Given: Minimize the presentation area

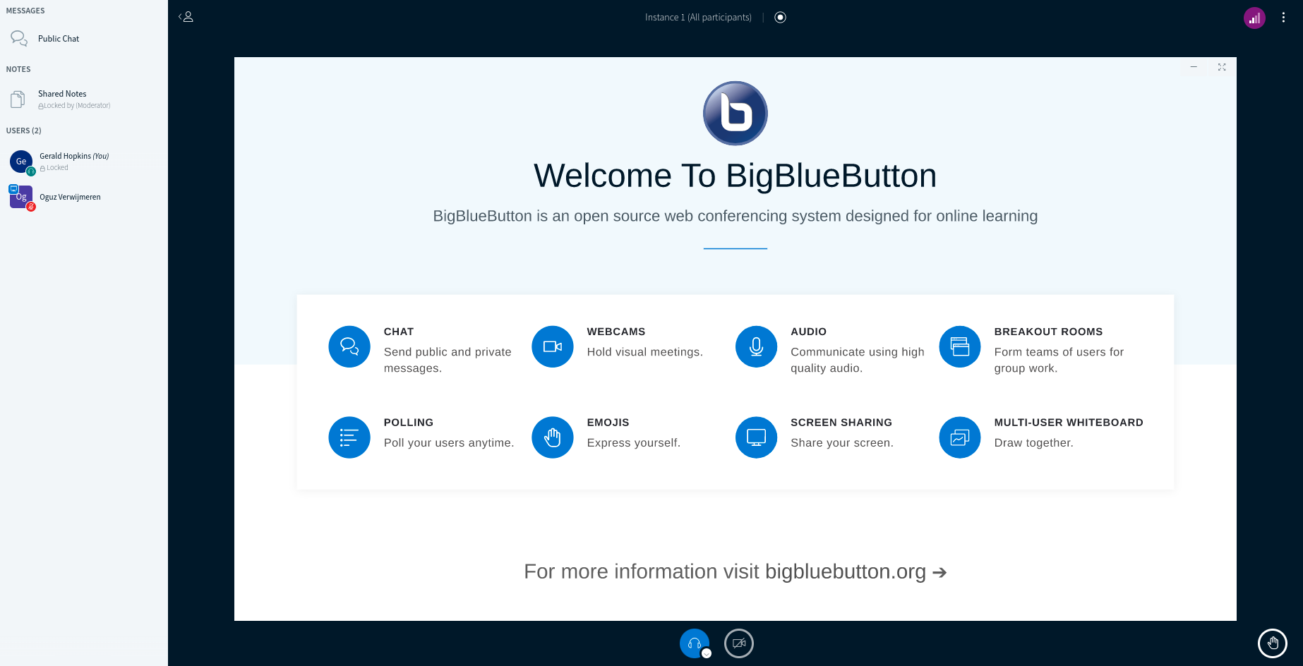Looking at the screenshot, I should (x=1194, y=67).
